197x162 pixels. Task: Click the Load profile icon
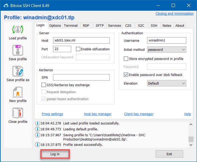click(x=18, y=29)
